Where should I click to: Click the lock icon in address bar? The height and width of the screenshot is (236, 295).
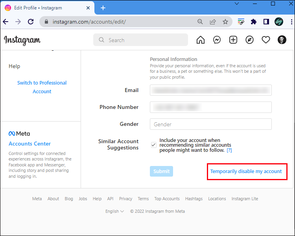tap(46, 22)
